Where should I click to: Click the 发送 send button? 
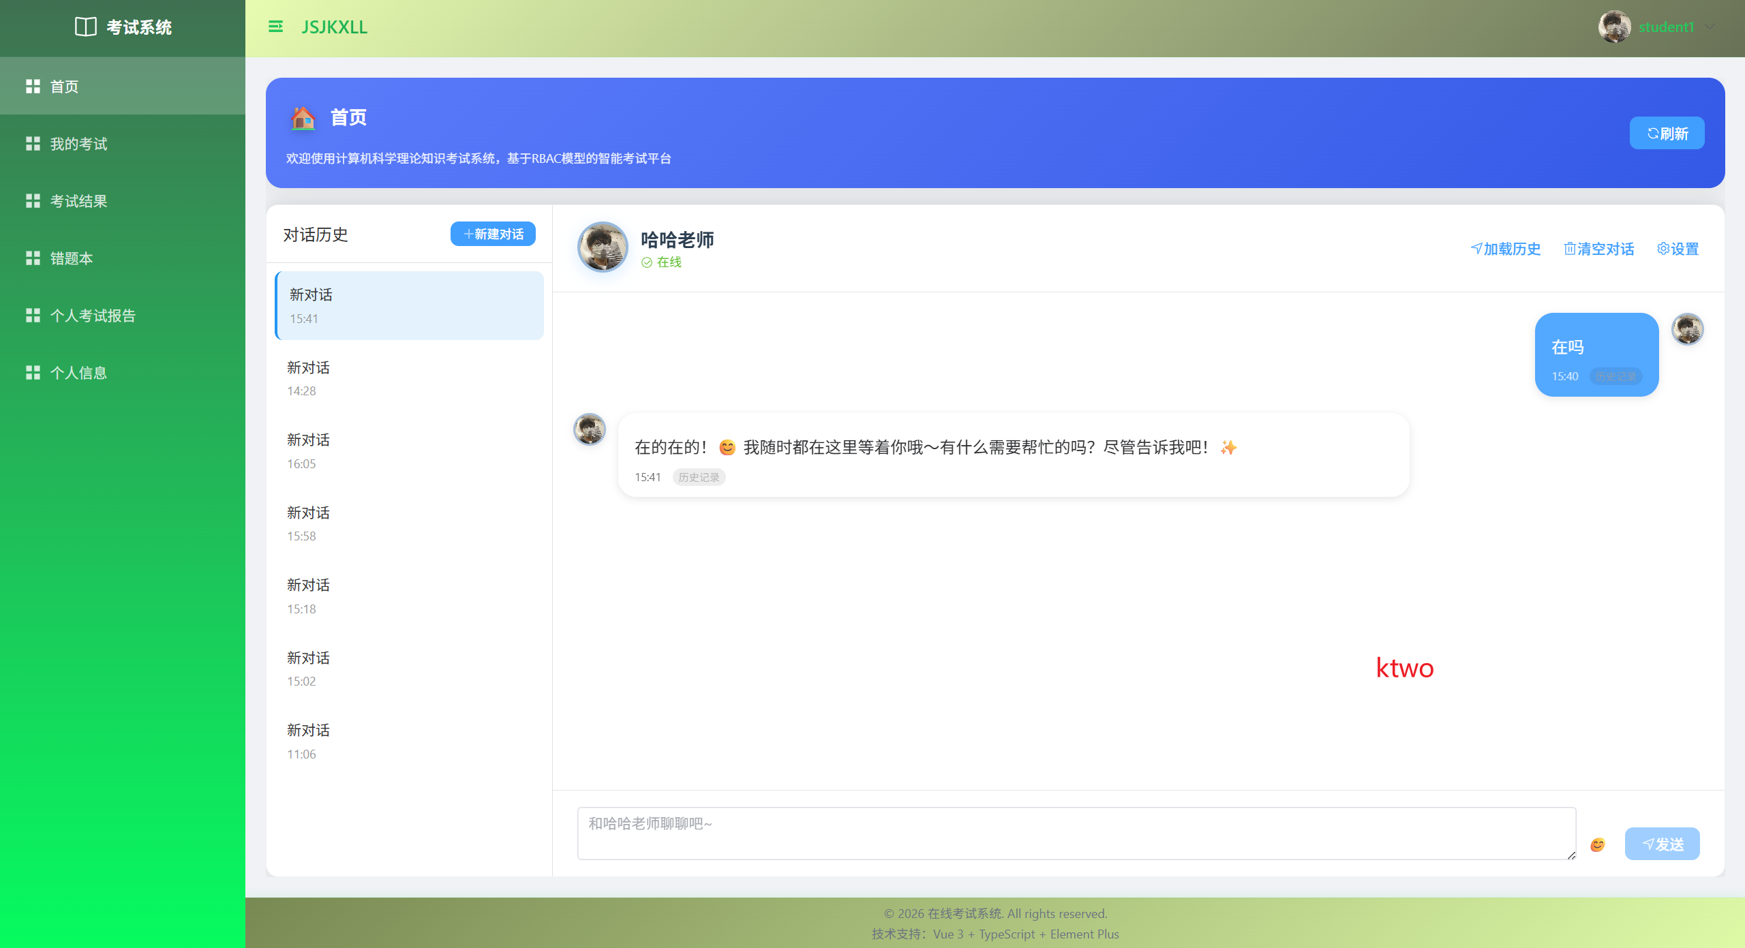pos(1662,844)
